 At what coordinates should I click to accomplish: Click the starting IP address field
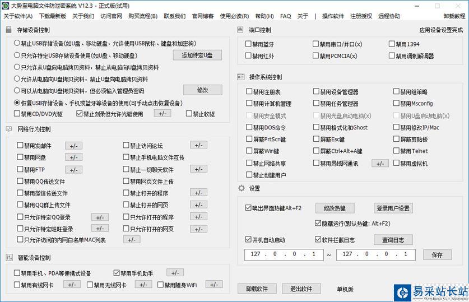tap(284, 254)
